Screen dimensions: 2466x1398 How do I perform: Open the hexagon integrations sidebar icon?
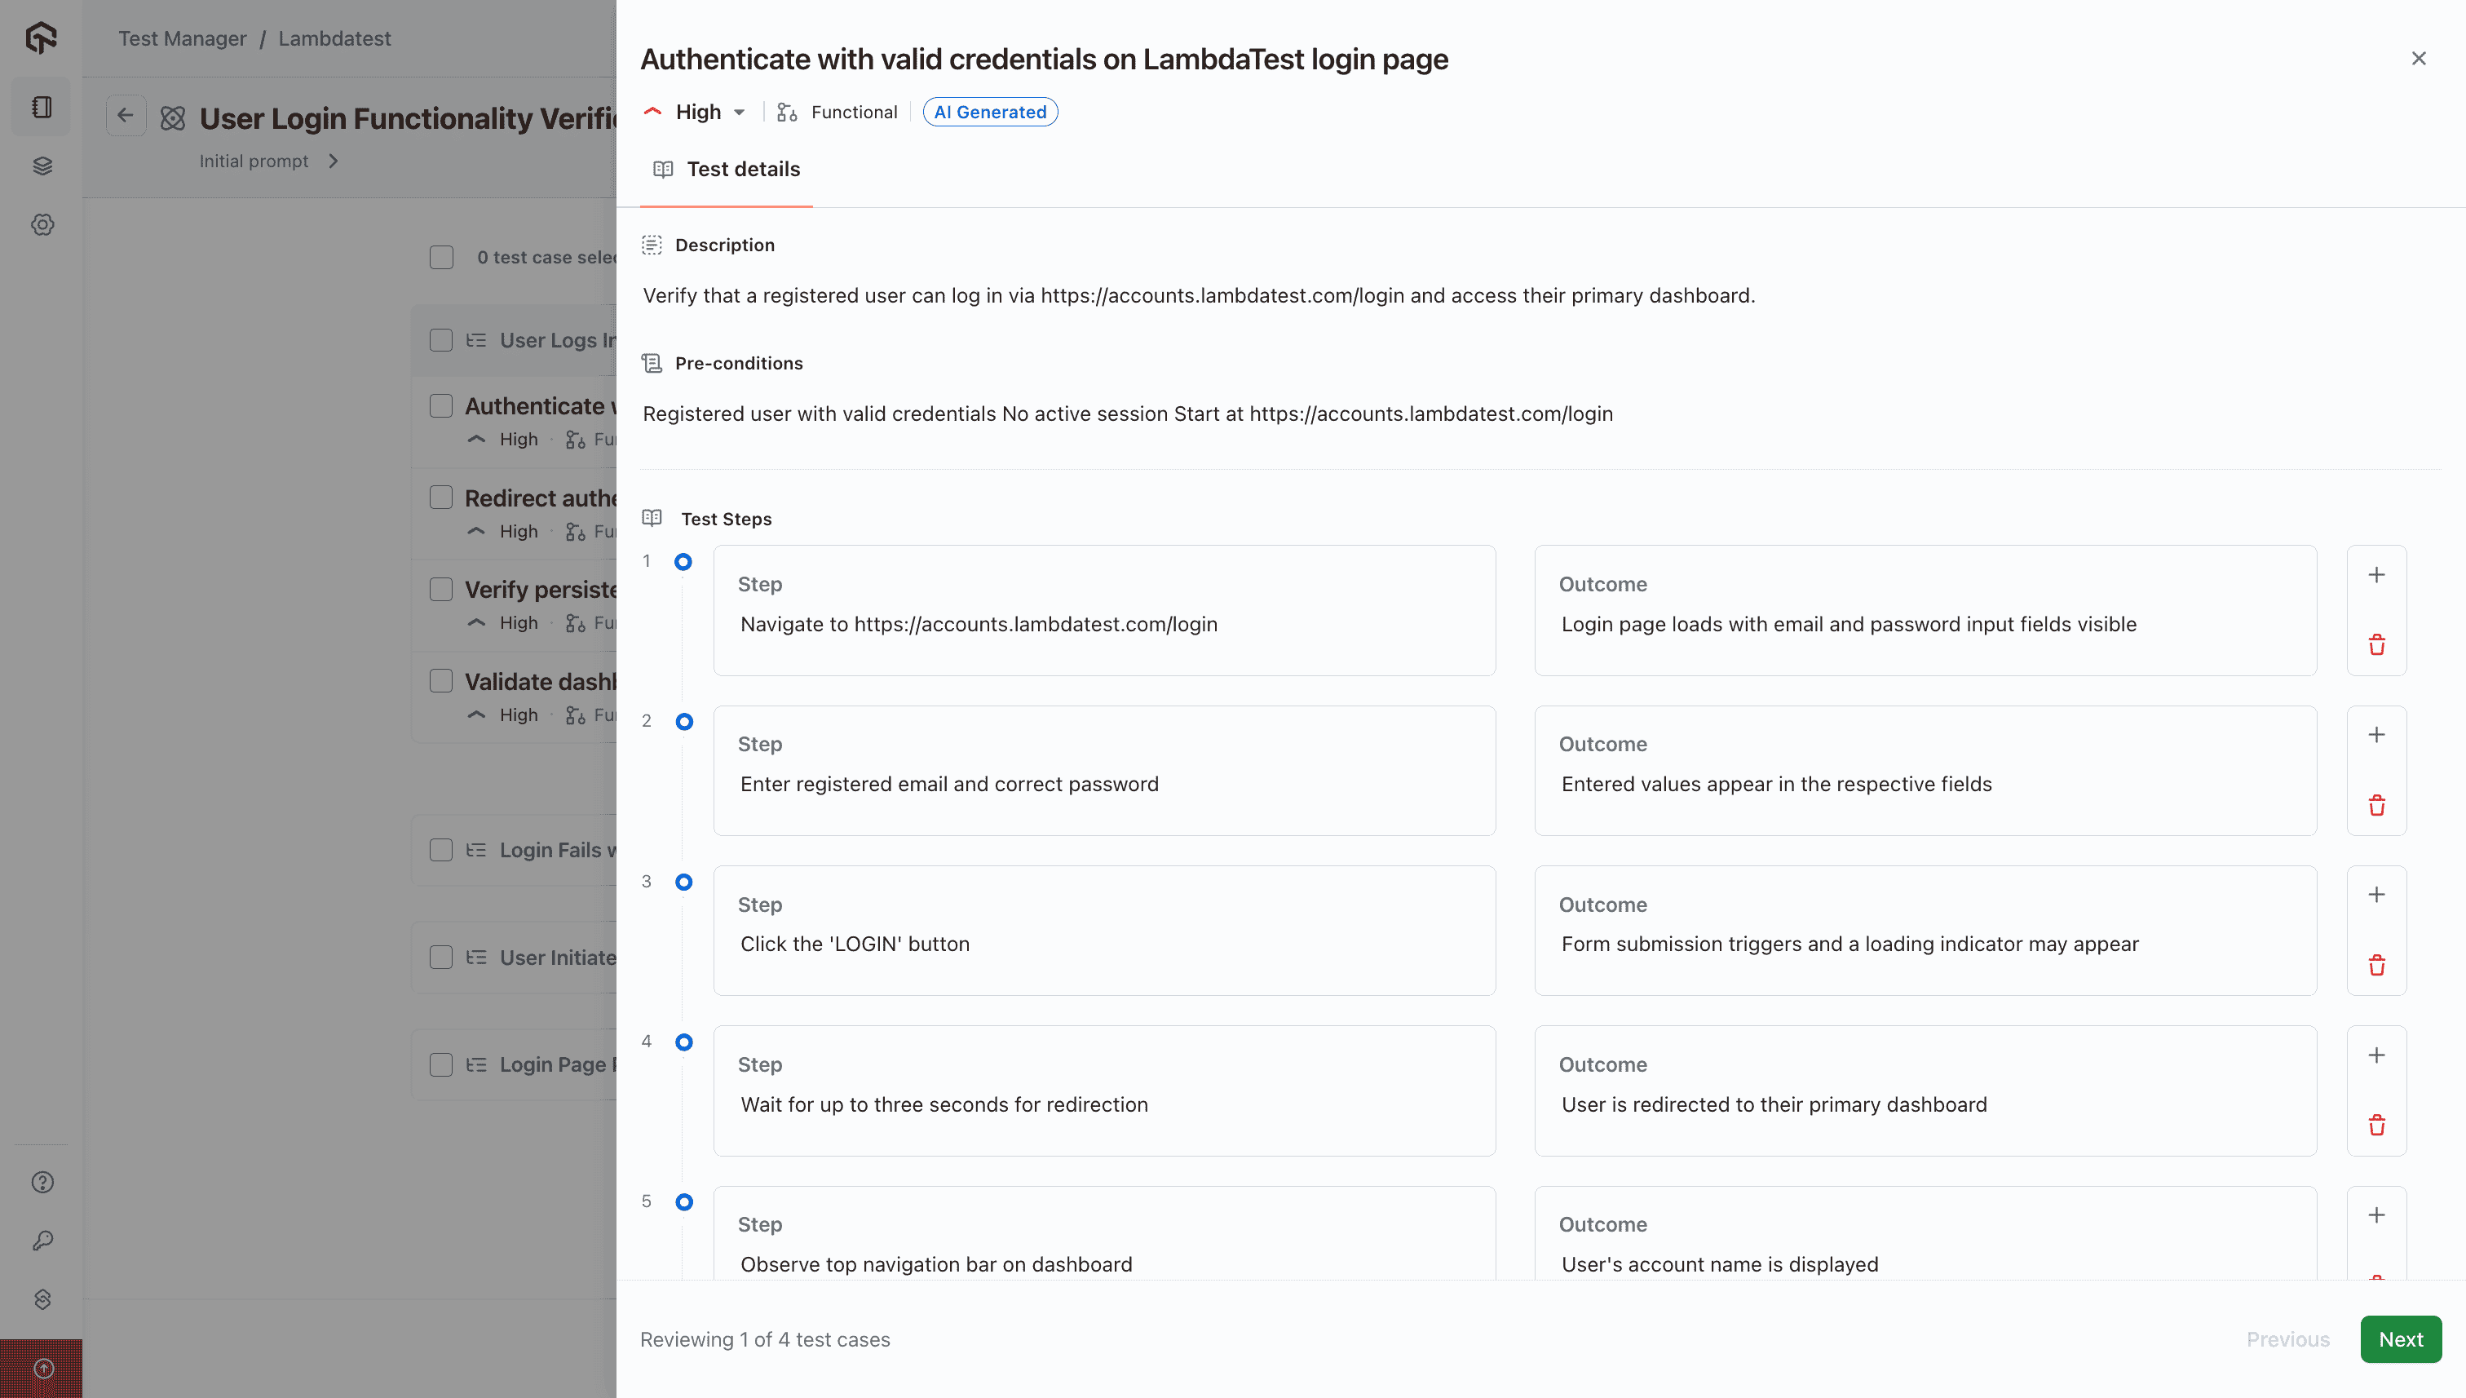point(42,1299)
